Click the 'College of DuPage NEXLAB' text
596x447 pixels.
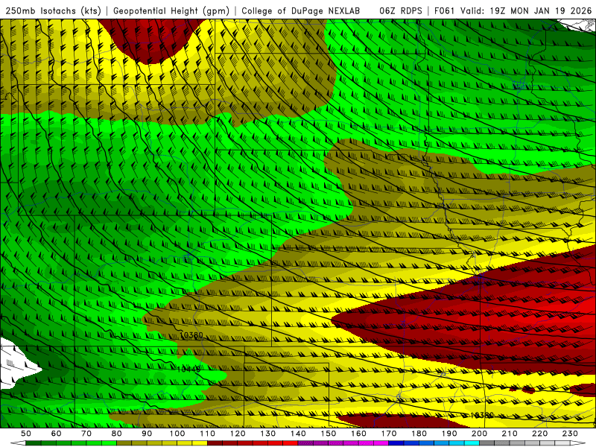[300, 11]
